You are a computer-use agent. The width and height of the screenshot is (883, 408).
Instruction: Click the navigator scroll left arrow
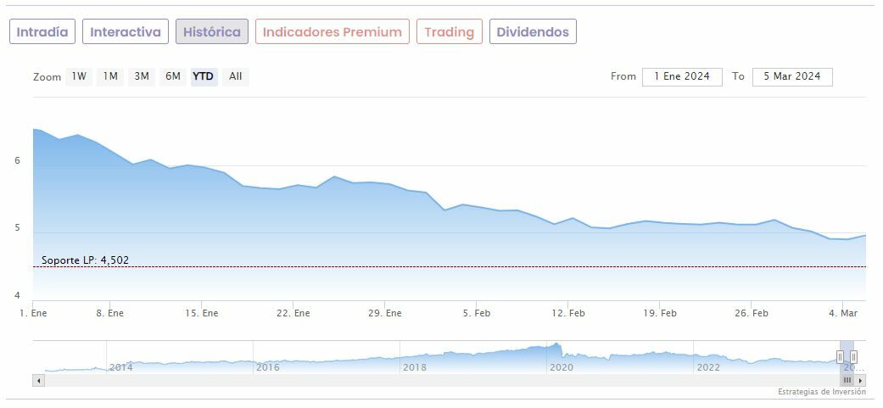(38, 381)
